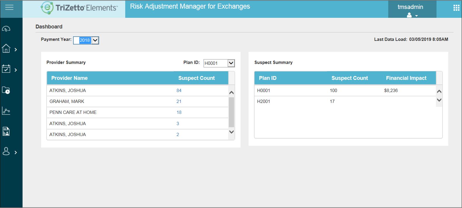Open suspect count link 18
The height and width of the screenshot is (208, 462).
click(179, 112)
